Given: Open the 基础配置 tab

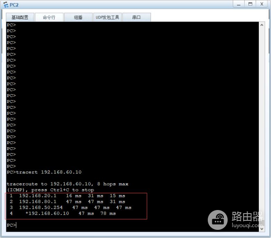Looking at the screenshot, I should point(20,17).
